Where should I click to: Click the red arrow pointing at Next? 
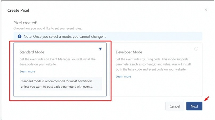[207, 99]
